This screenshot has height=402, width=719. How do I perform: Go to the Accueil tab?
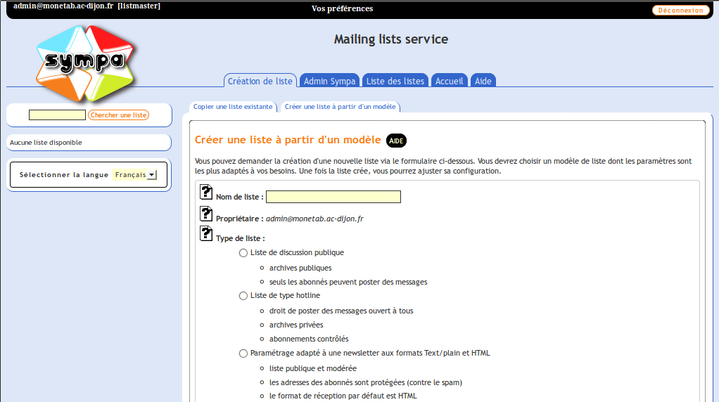pyautogui.click(x=450, y=81)
